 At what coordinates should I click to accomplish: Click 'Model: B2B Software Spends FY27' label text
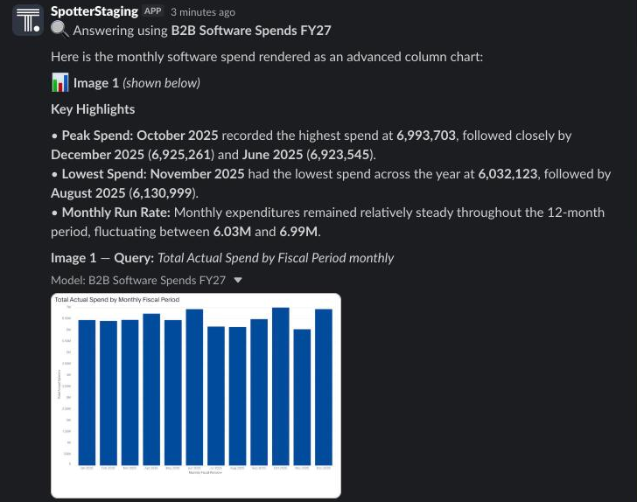[138, 280]
